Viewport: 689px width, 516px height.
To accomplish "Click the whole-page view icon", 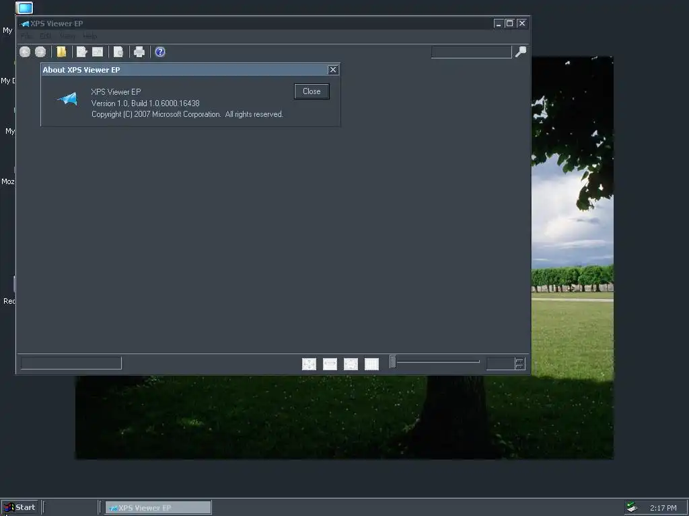I will (x=351, y=363).
